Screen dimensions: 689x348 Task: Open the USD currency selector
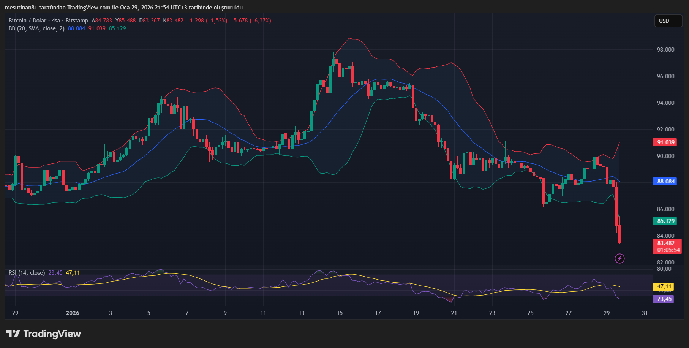point(668,21)
